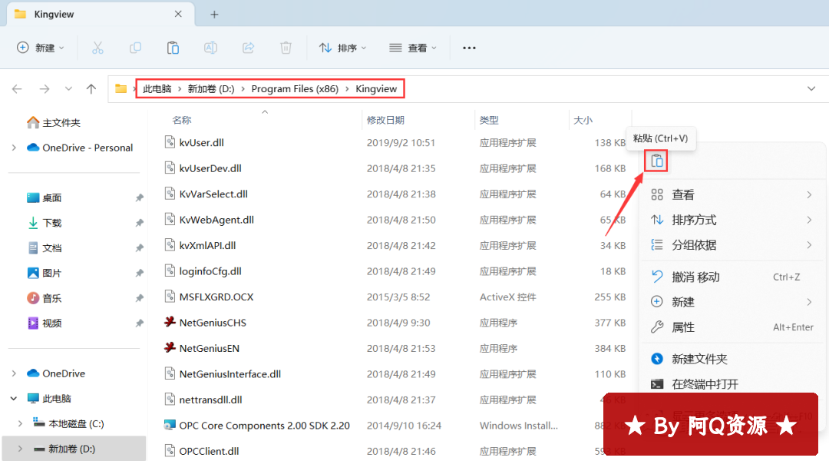Select the NetGeniusCHS application file
829x461 pixels.
[x=213, y=323]
